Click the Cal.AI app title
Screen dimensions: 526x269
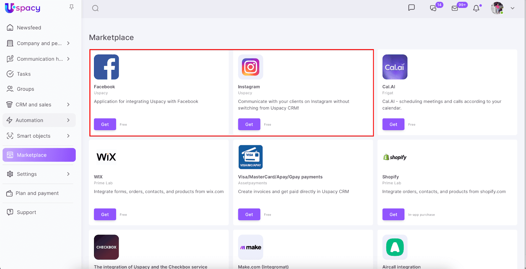point(389,87)
